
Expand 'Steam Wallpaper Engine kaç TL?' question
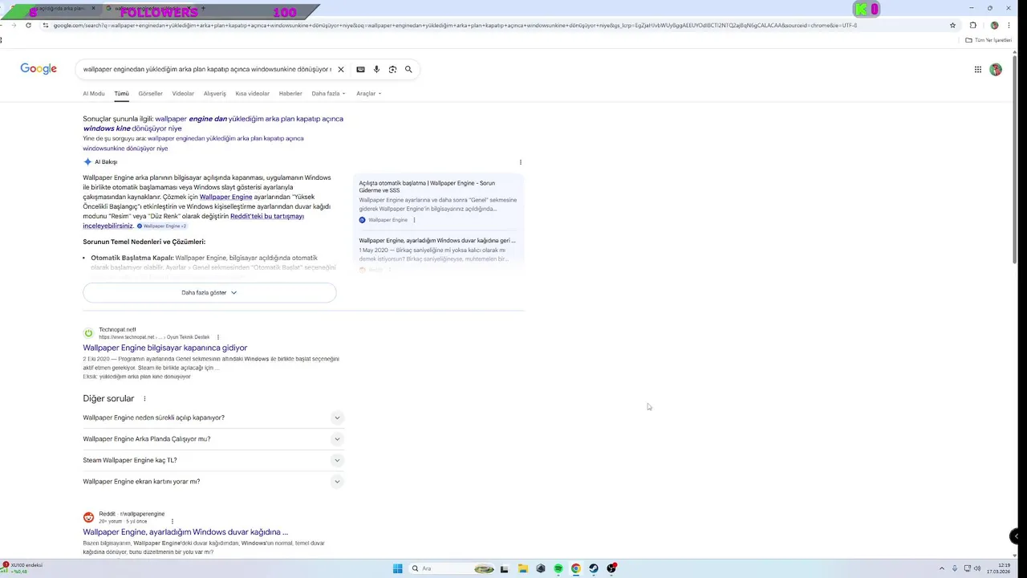coord(213,460)
